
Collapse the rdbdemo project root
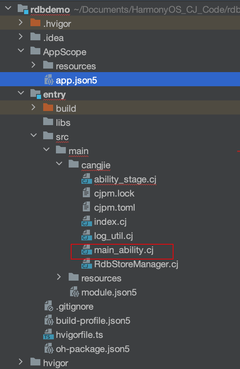[8, 10]
